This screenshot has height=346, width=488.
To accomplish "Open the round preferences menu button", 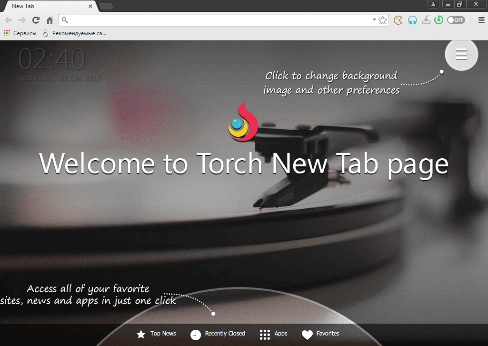I will pos(461,54).
